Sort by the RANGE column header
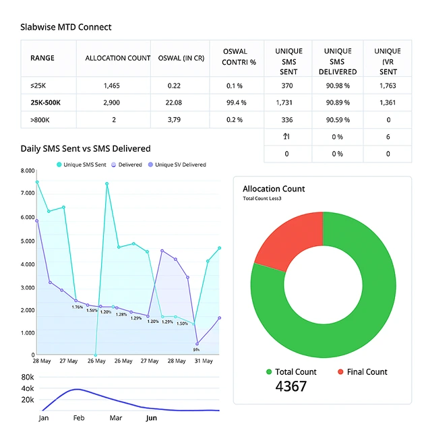This screenshot has width=424, height=424. tap(42, 58)
